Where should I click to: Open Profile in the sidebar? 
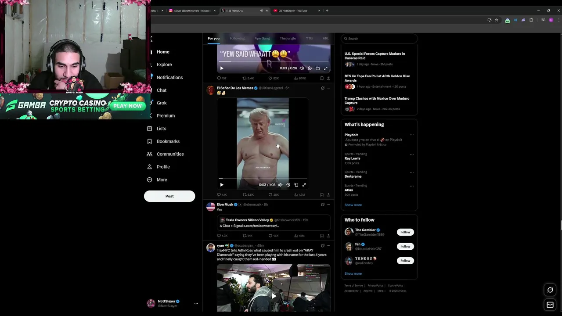pos(162,167)
